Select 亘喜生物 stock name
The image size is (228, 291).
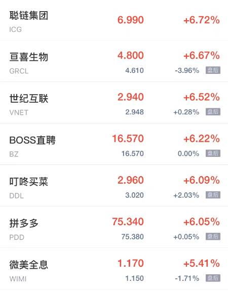[x=29, y=57]
